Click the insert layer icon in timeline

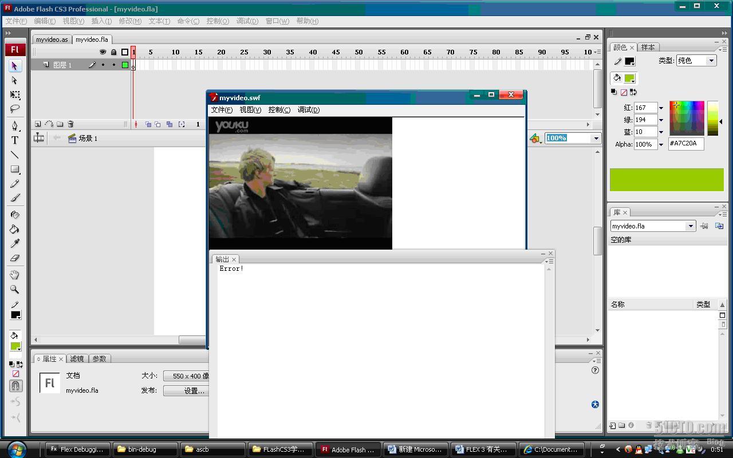38,124
